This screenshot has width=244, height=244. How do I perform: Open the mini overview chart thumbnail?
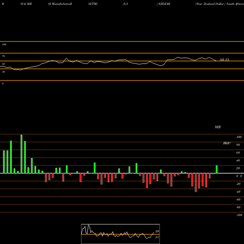point(121,234)
